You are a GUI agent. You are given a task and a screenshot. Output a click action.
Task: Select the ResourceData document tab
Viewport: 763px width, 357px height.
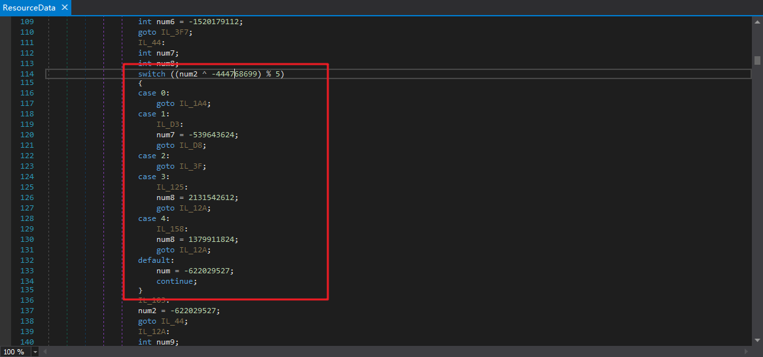(29, 8)
